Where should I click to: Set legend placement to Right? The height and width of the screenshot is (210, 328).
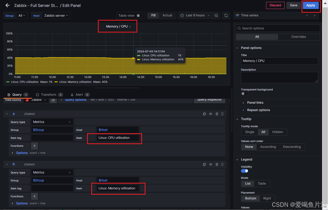coord(267,198)
